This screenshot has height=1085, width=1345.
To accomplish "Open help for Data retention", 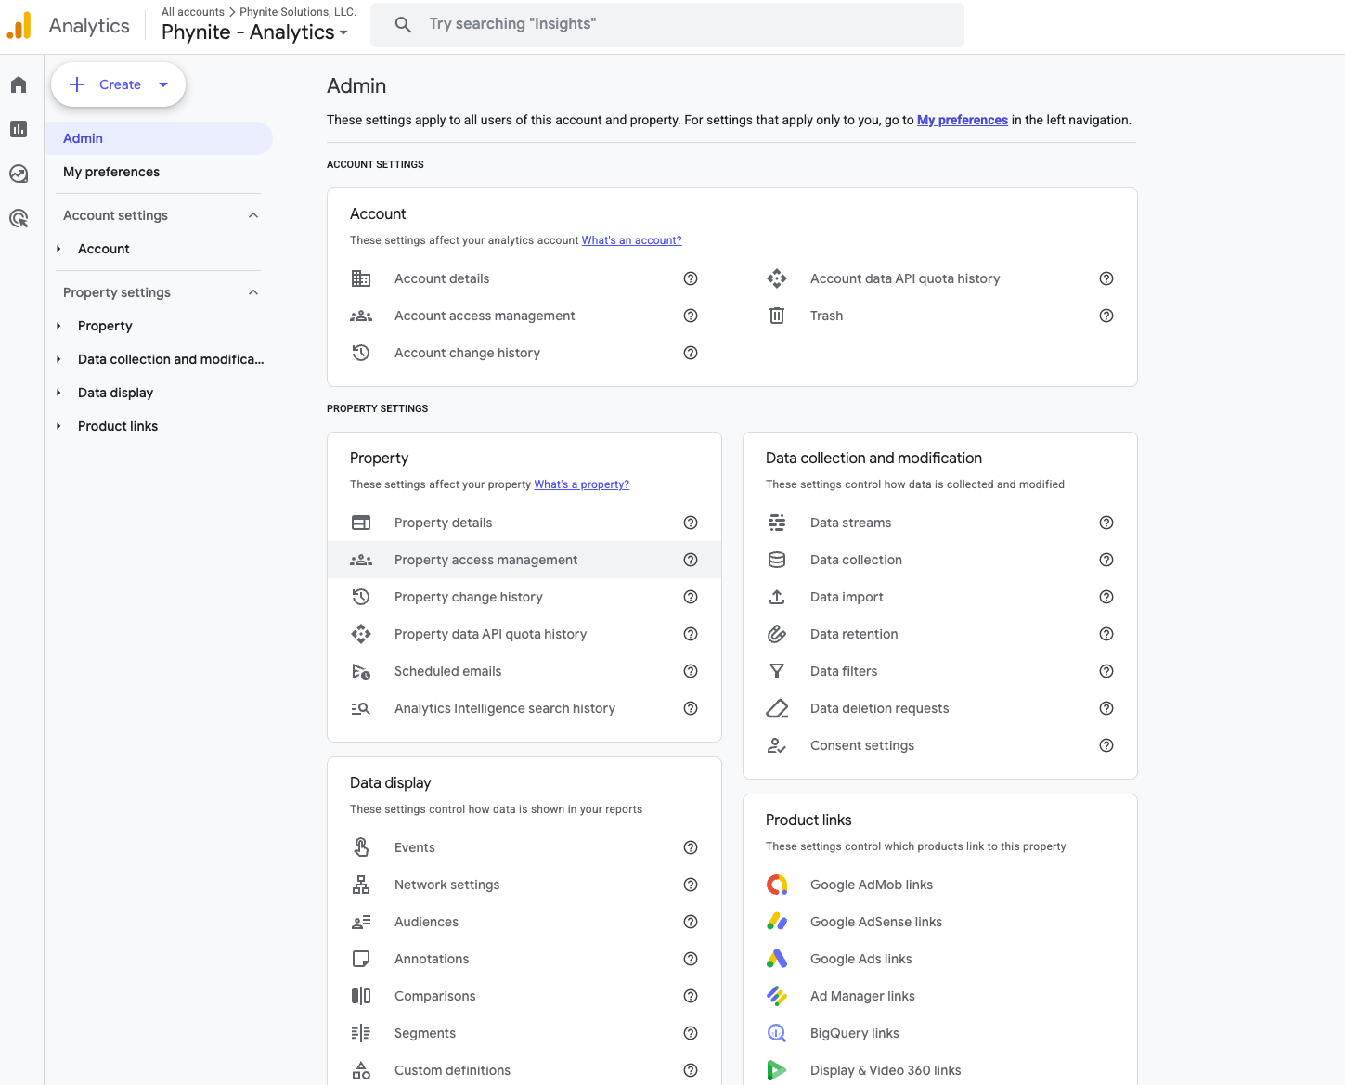I will [1106, 634].
